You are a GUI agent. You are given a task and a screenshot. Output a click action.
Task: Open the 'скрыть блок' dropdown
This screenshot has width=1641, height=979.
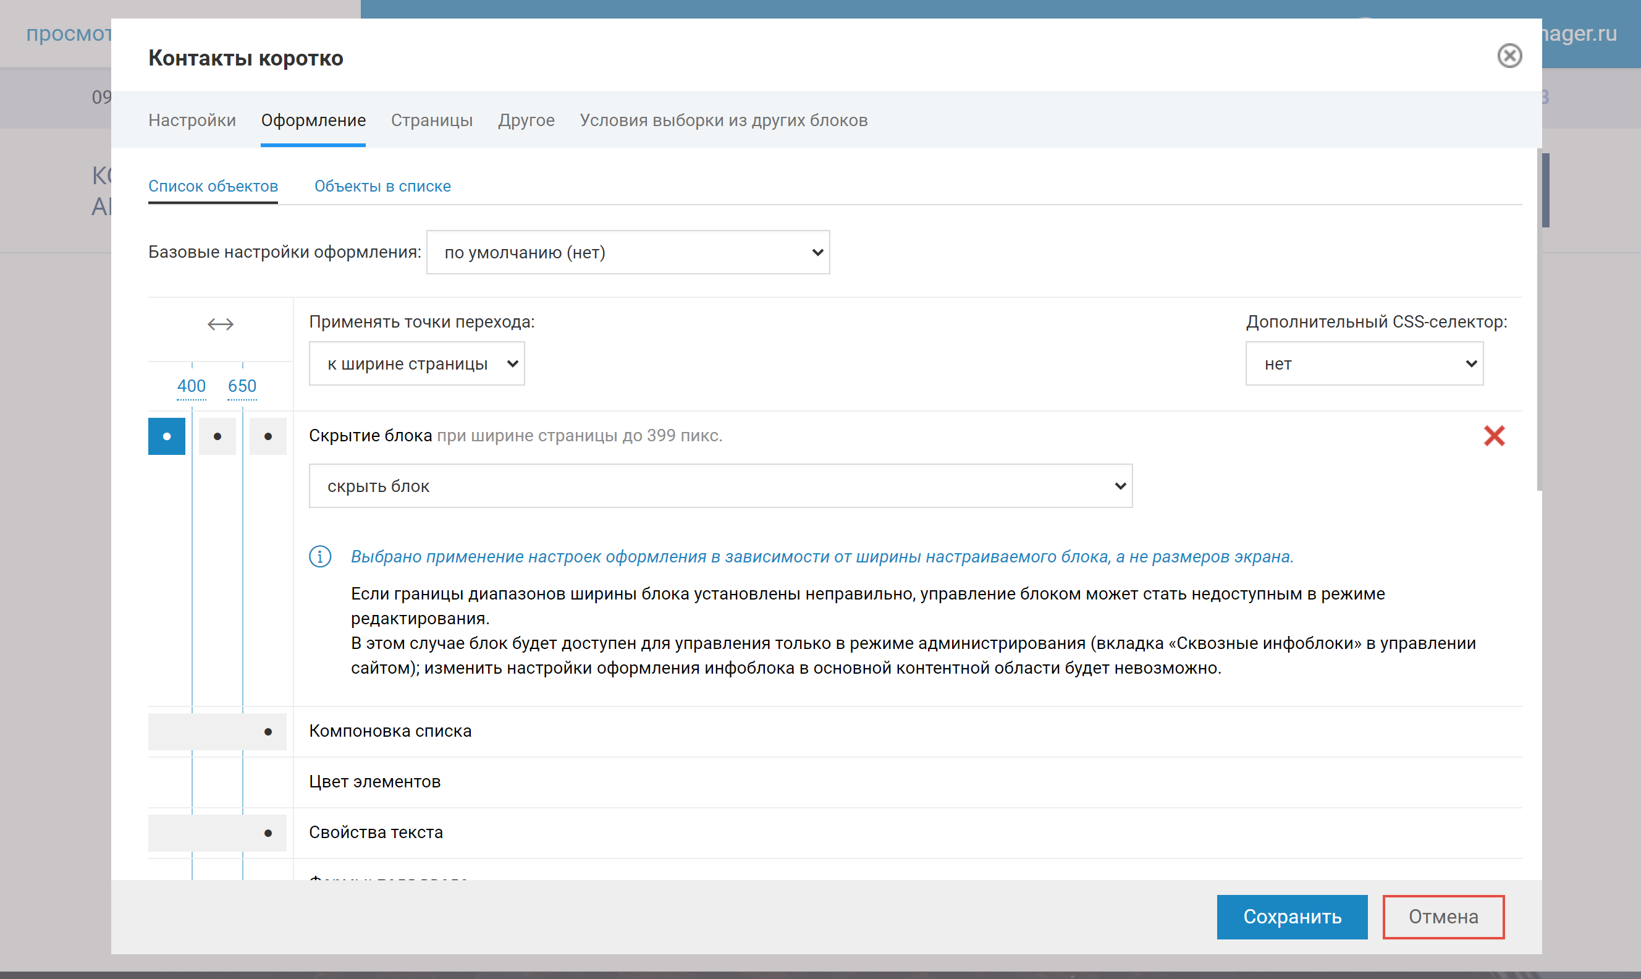click(x=720, y=486)
